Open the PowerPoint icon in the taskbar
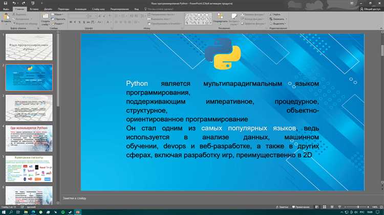 coord(78,212)
